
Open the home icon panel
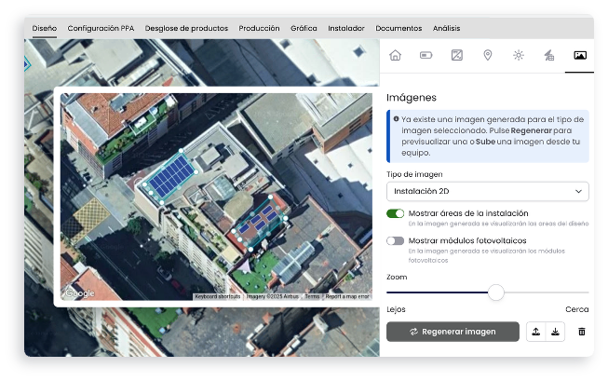[x=395, y=56]
